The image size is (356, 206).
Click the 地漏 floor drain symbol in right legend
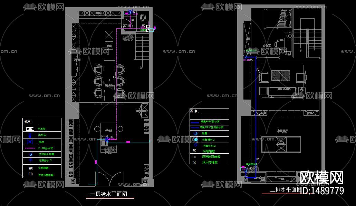196,134
